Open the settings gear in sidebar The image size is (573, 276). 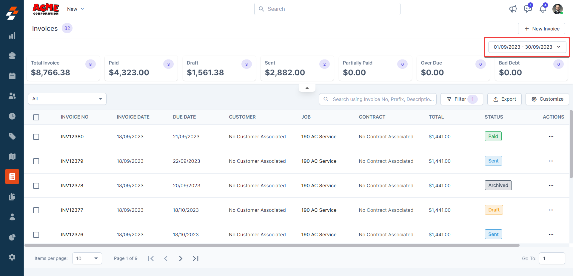point(12,257)
